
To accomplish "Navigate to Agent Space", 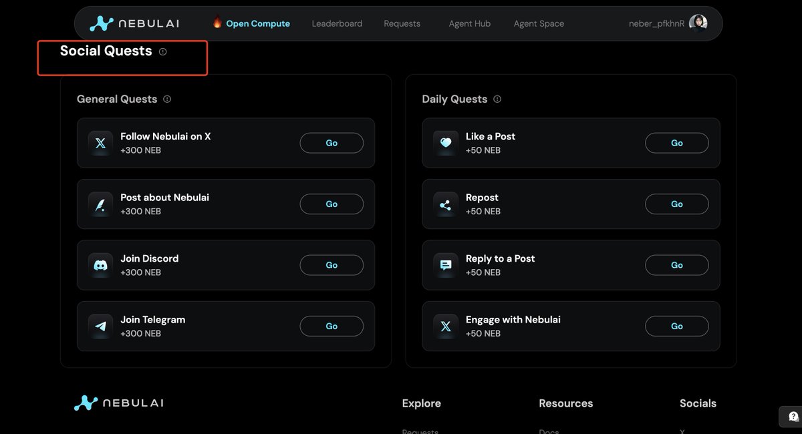I will point(539,23).
